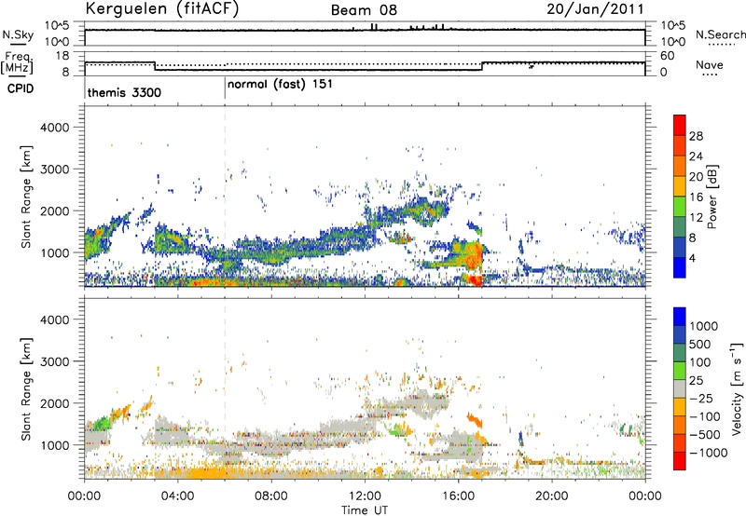The height and width of the screenshot is (516, 746).
Task: Click the '08:00' time axis tick
Action: (x=270, y=496)
